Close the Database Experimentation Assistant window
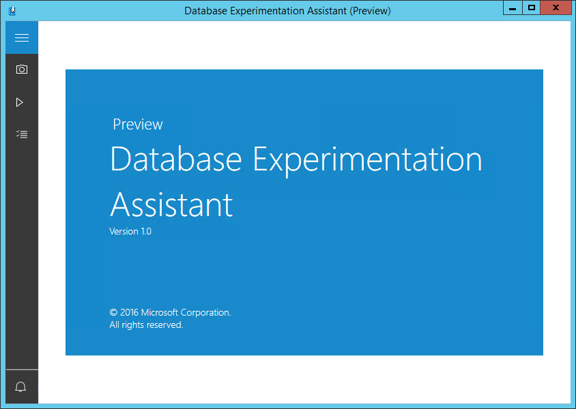 pyautogui.click(x=556, y=7)
